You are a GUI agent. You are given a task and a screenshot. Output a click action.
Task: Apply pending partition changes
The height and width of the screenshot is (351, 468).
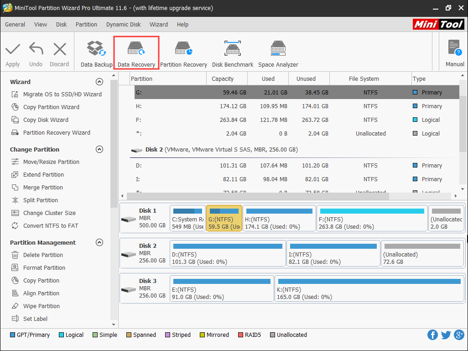coord(12,52)
